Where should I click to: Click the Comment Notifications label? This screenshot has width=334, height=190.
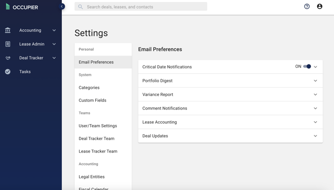pyautogui.click(x=165, y=108)
